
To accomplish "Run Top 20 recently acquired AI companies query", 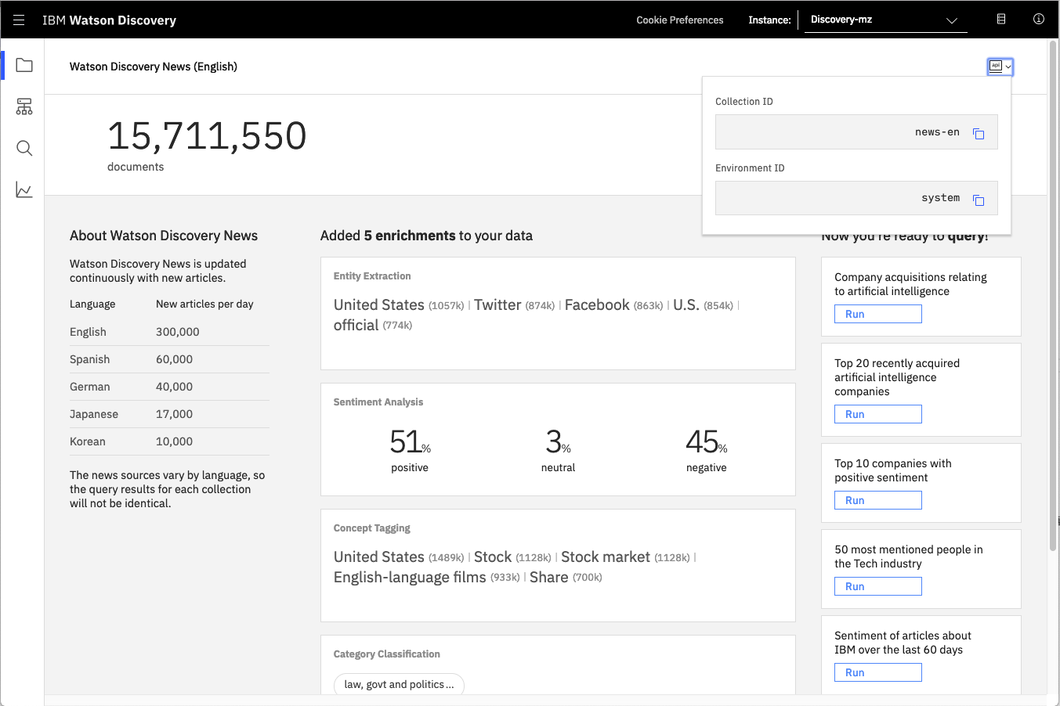I will pyautogui.click(x=877, y=414).
